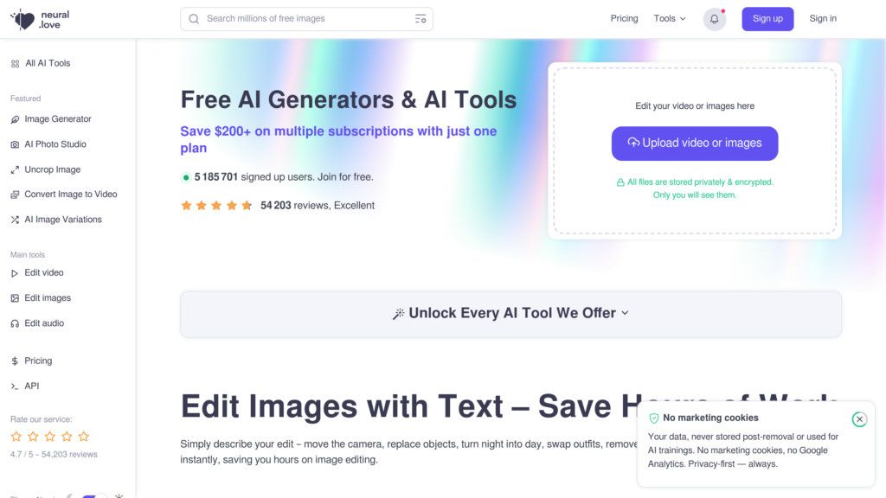This screenshot has height=498, width=886.
Task: Expand Unlock Every AI Tool We Offer
Action: [510, 313]
